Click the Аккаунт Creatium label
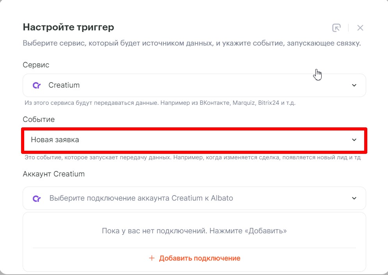Screen dimensions: 388x275 pos(54,174)
